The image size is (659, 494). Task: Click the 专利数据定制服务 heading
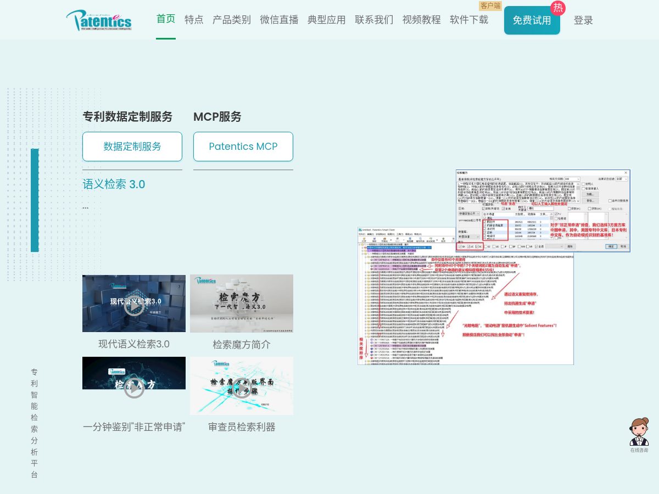[x=127, y=116]
